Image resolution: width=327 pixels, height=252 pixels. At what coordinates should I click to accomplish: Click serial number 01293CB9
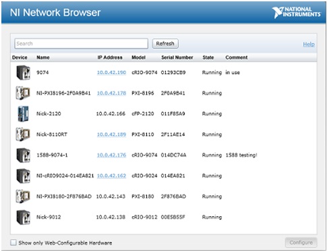(173, 72)
